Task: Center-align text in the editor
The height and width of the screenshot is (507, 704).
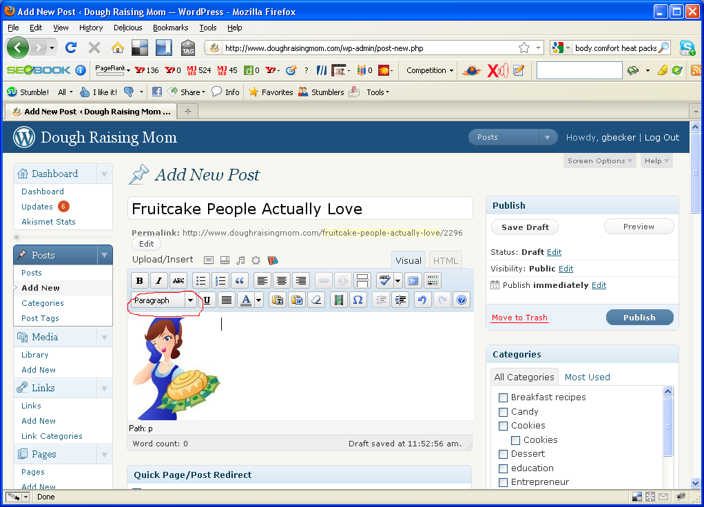Action: click(x=282, y=280)
